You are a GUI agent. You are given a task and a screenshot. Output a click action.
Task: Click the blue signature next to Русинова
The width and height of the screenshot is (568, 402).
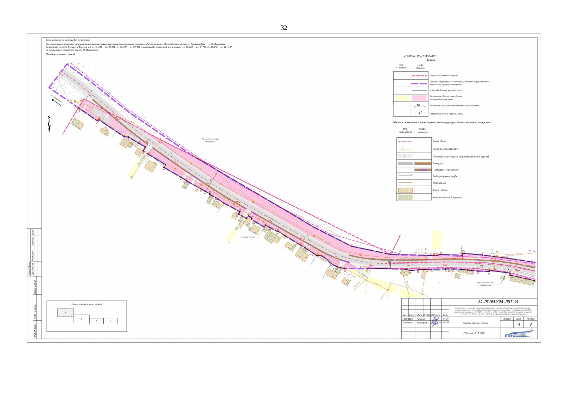point(435,323)
